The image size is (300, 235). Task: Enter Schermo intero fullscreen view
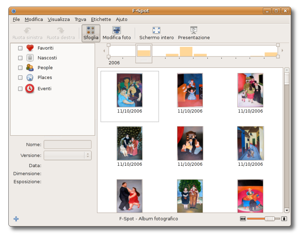click(x=157, y=30)
